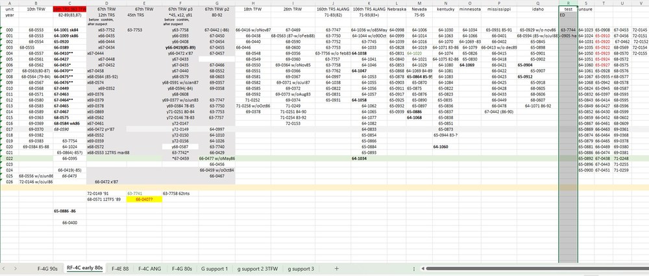Add a new sheet with plus icon
Image resolution: width=649 pixels, height=276 pixels.
[336, 269]
